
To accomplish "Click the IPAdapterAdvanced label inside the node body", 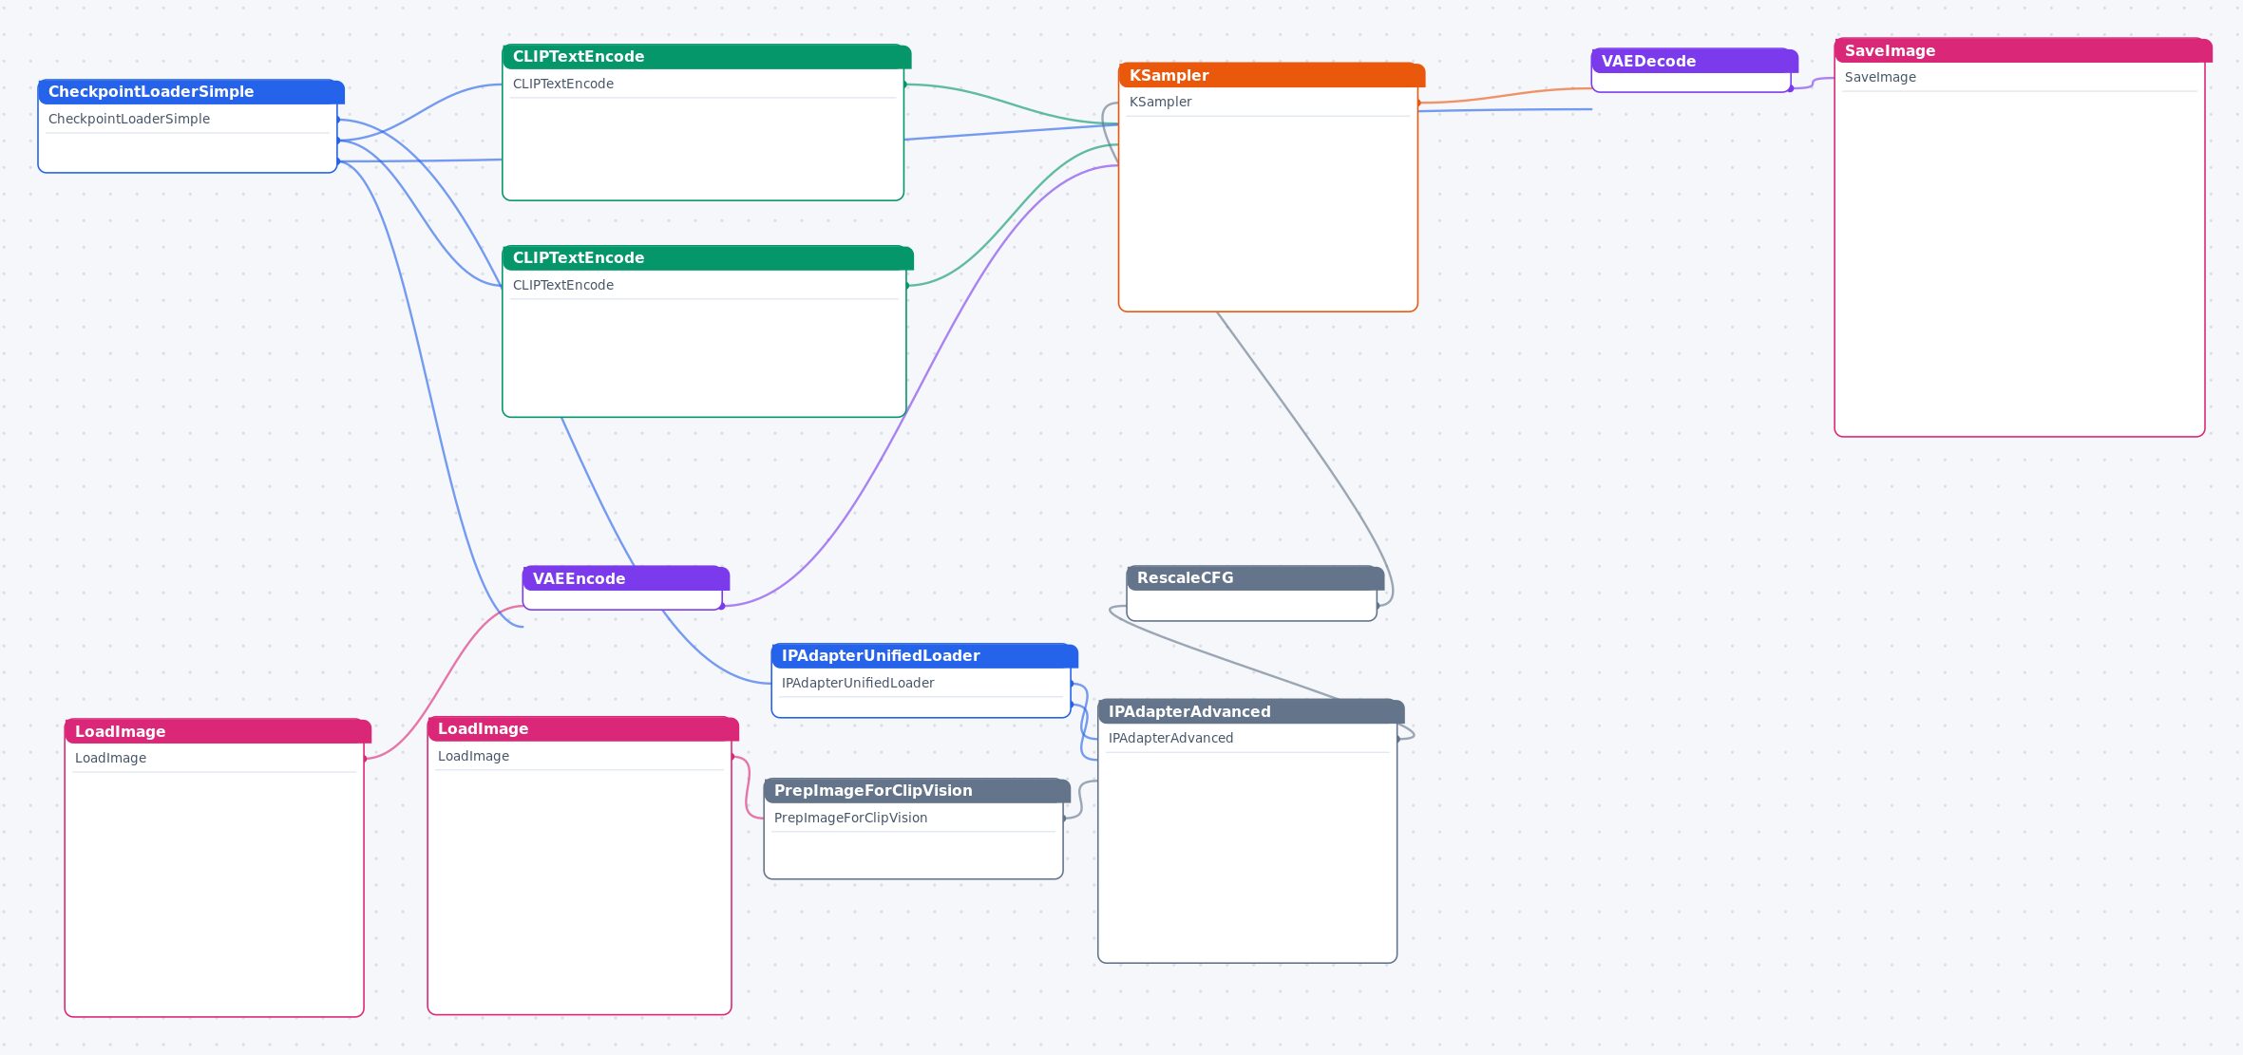I will pyautogui.click(x=1170, y=738).
